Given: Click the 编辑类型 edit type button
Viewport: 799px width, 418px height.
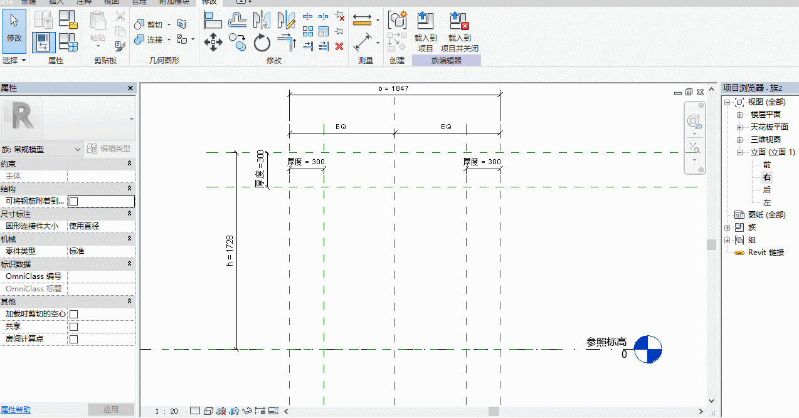Looking at the screenshot, I should (109, 149).
